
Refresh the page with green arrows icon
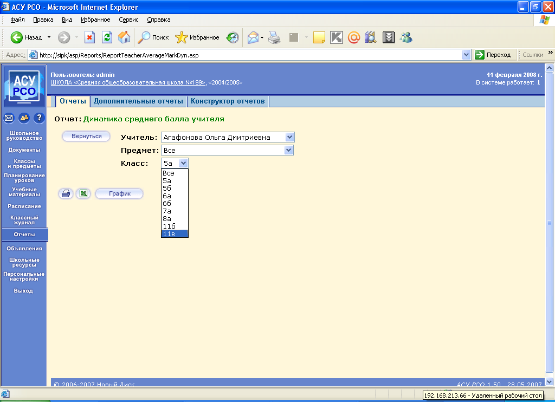pyautogui.click(x=107, y=37)
